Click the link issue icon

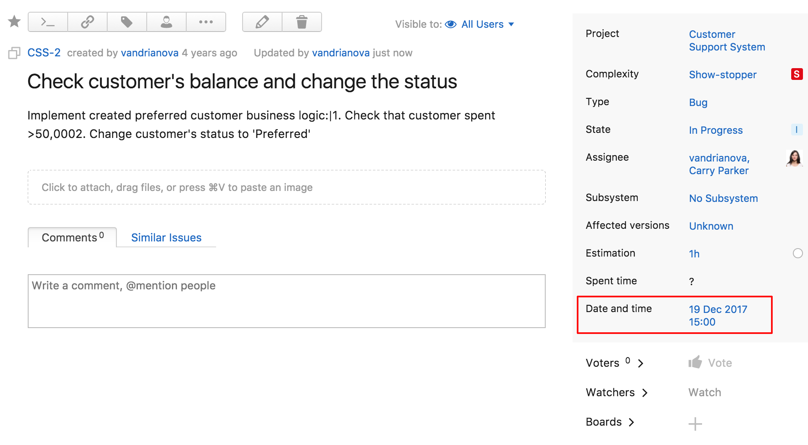(87, 22)
